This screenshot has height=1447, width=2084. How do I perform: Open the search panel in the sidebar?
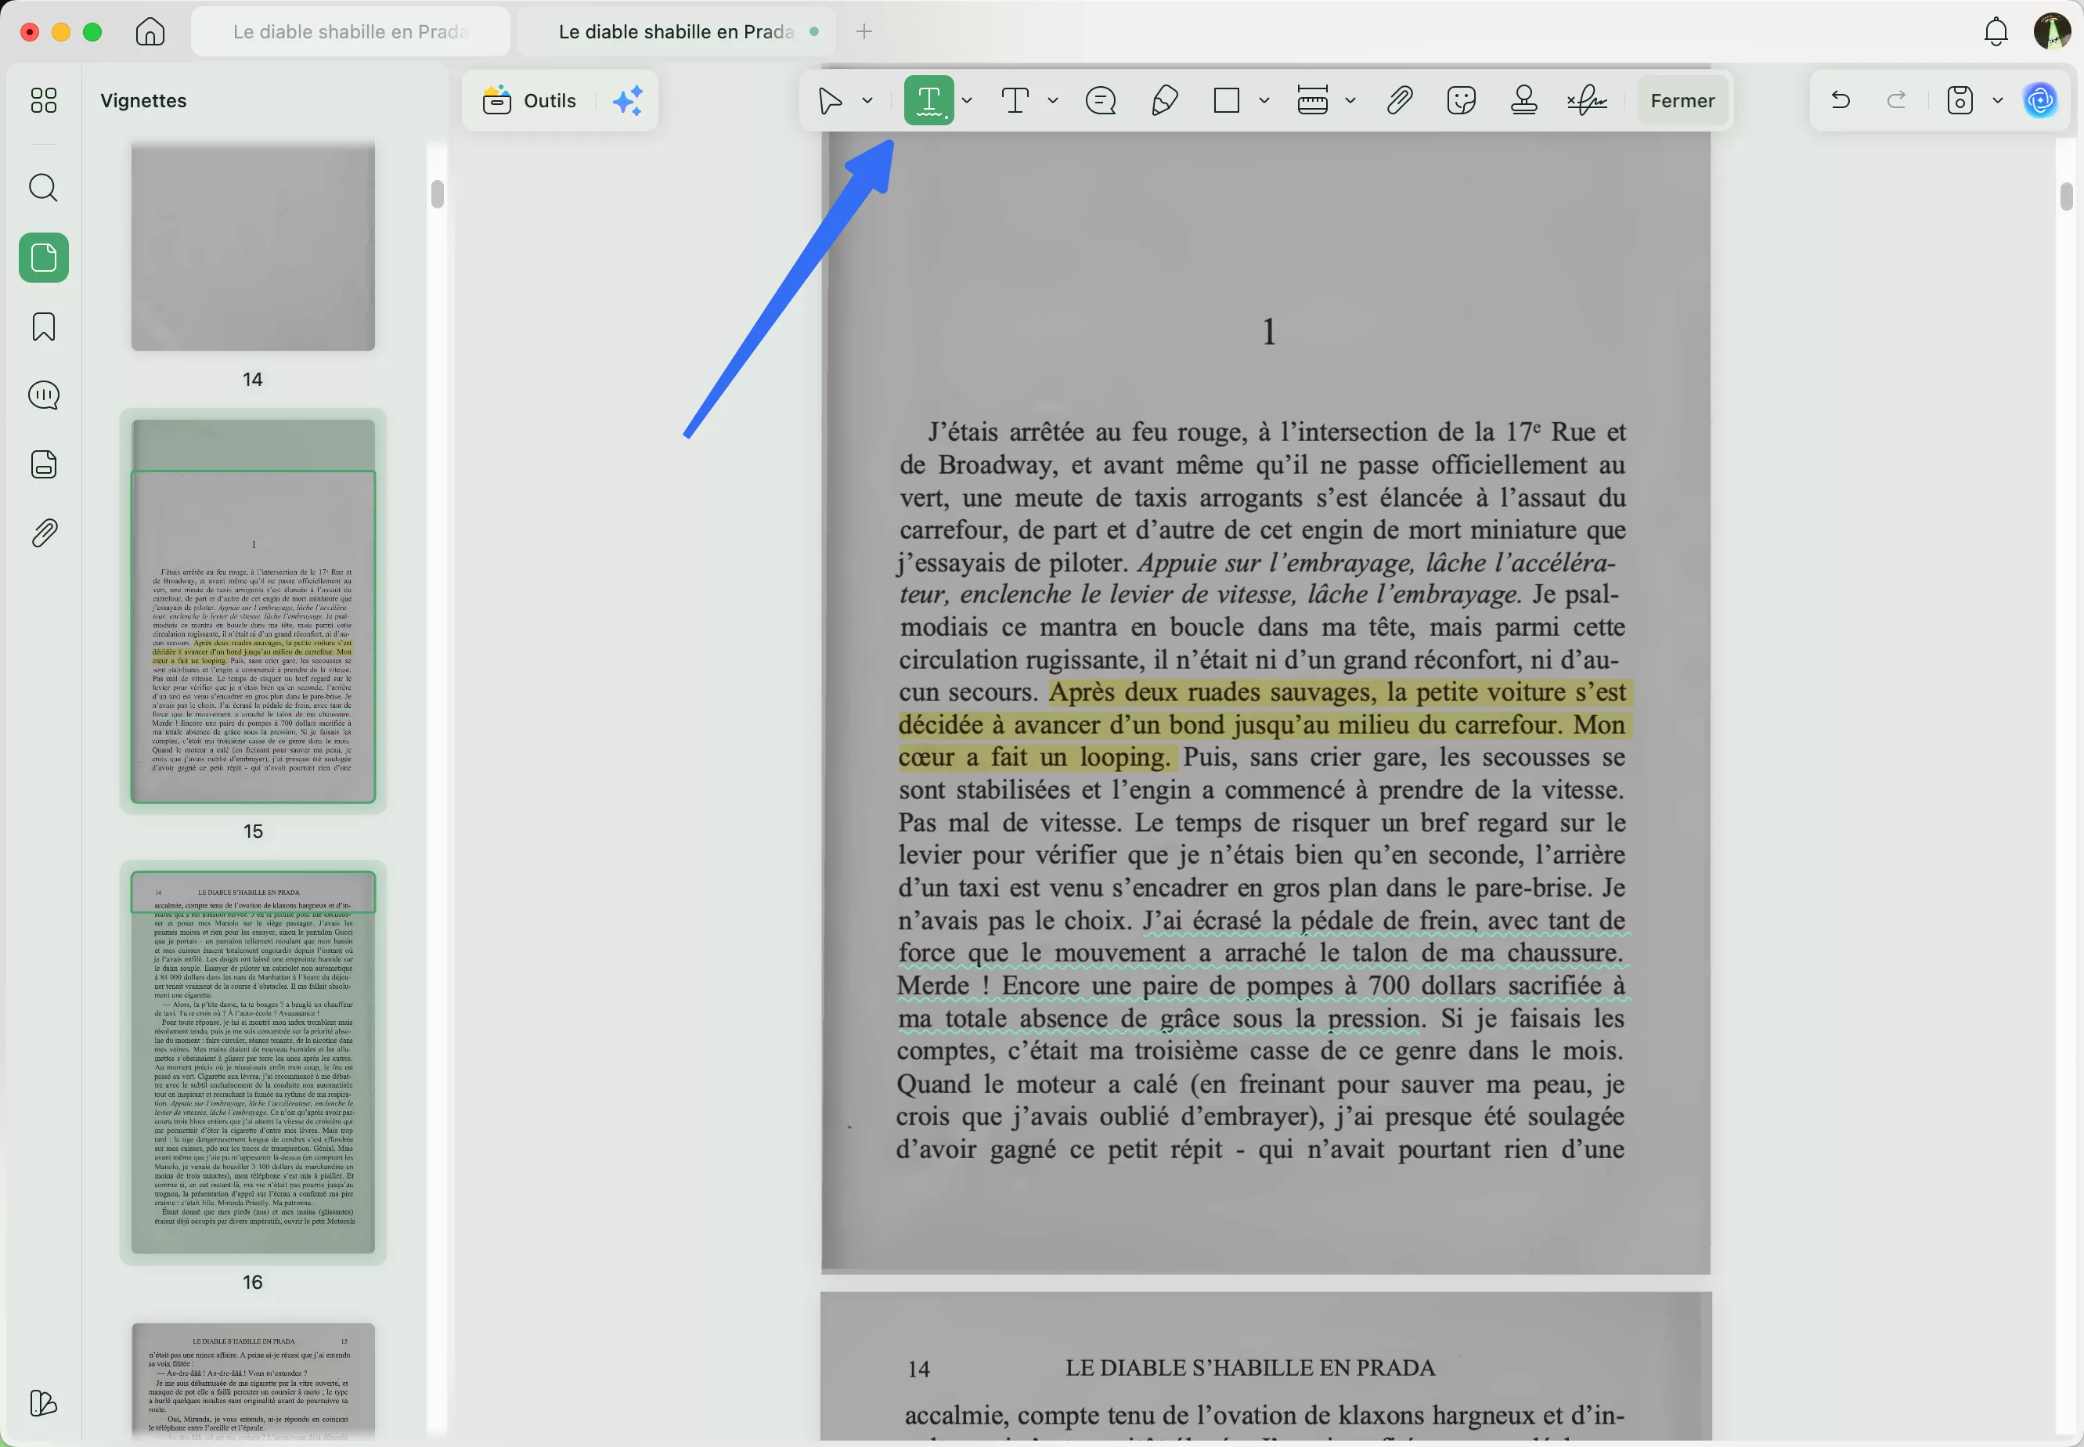42,188
